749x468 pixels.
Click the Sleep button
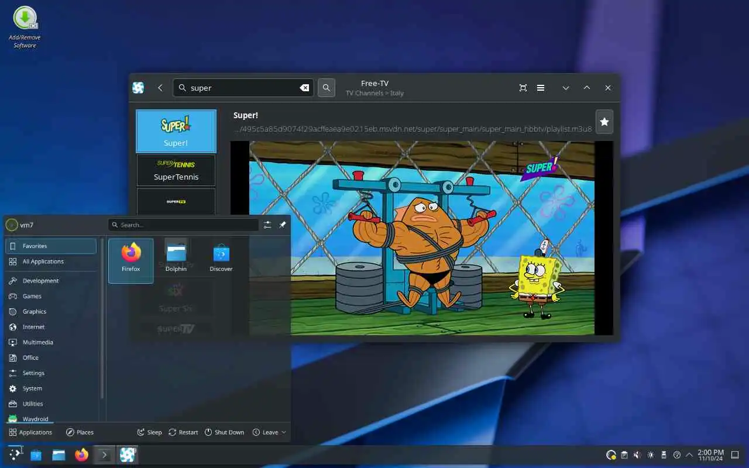point(149,432)
